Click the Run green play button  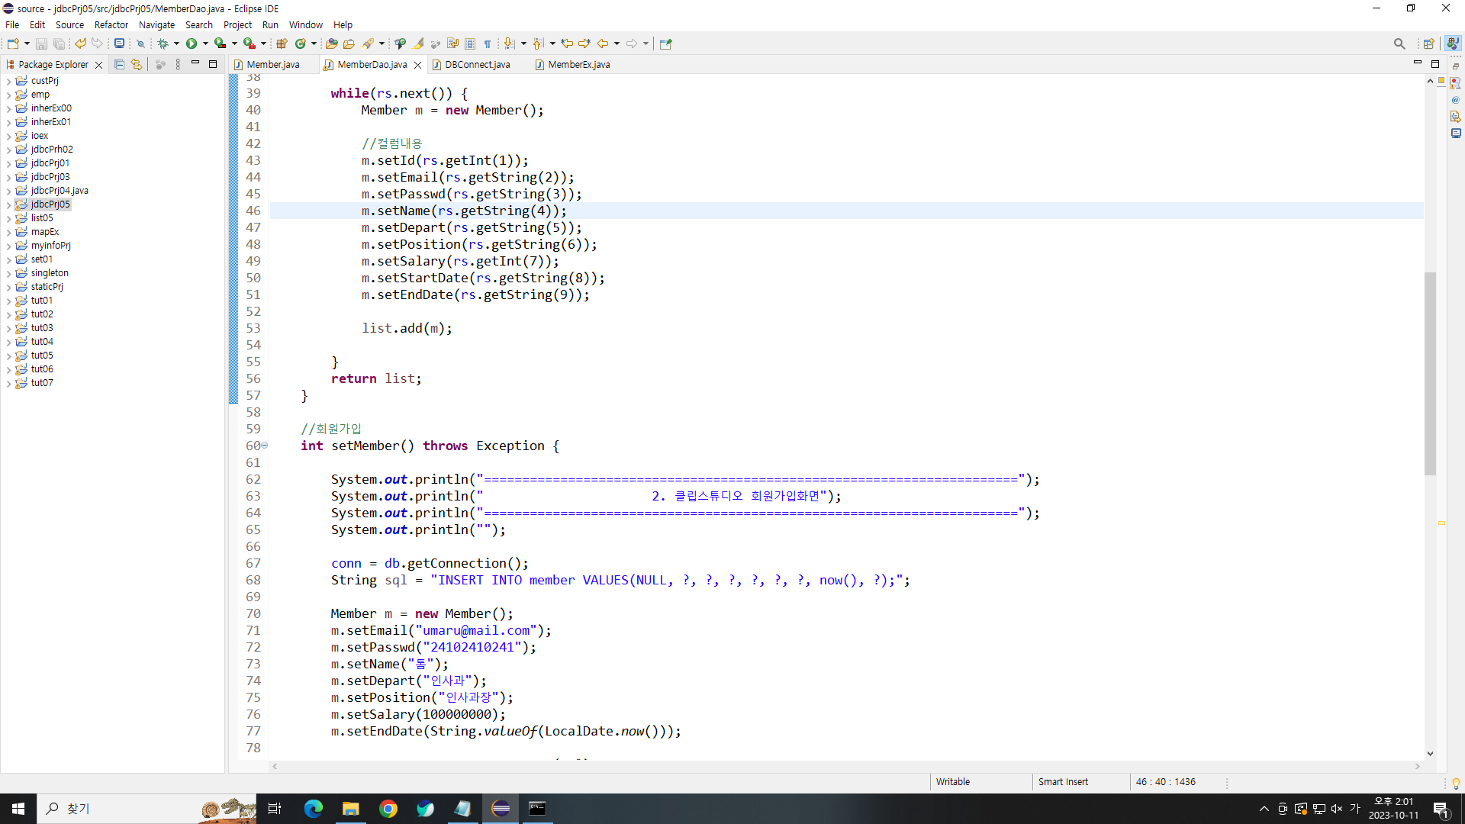[192, 43]
